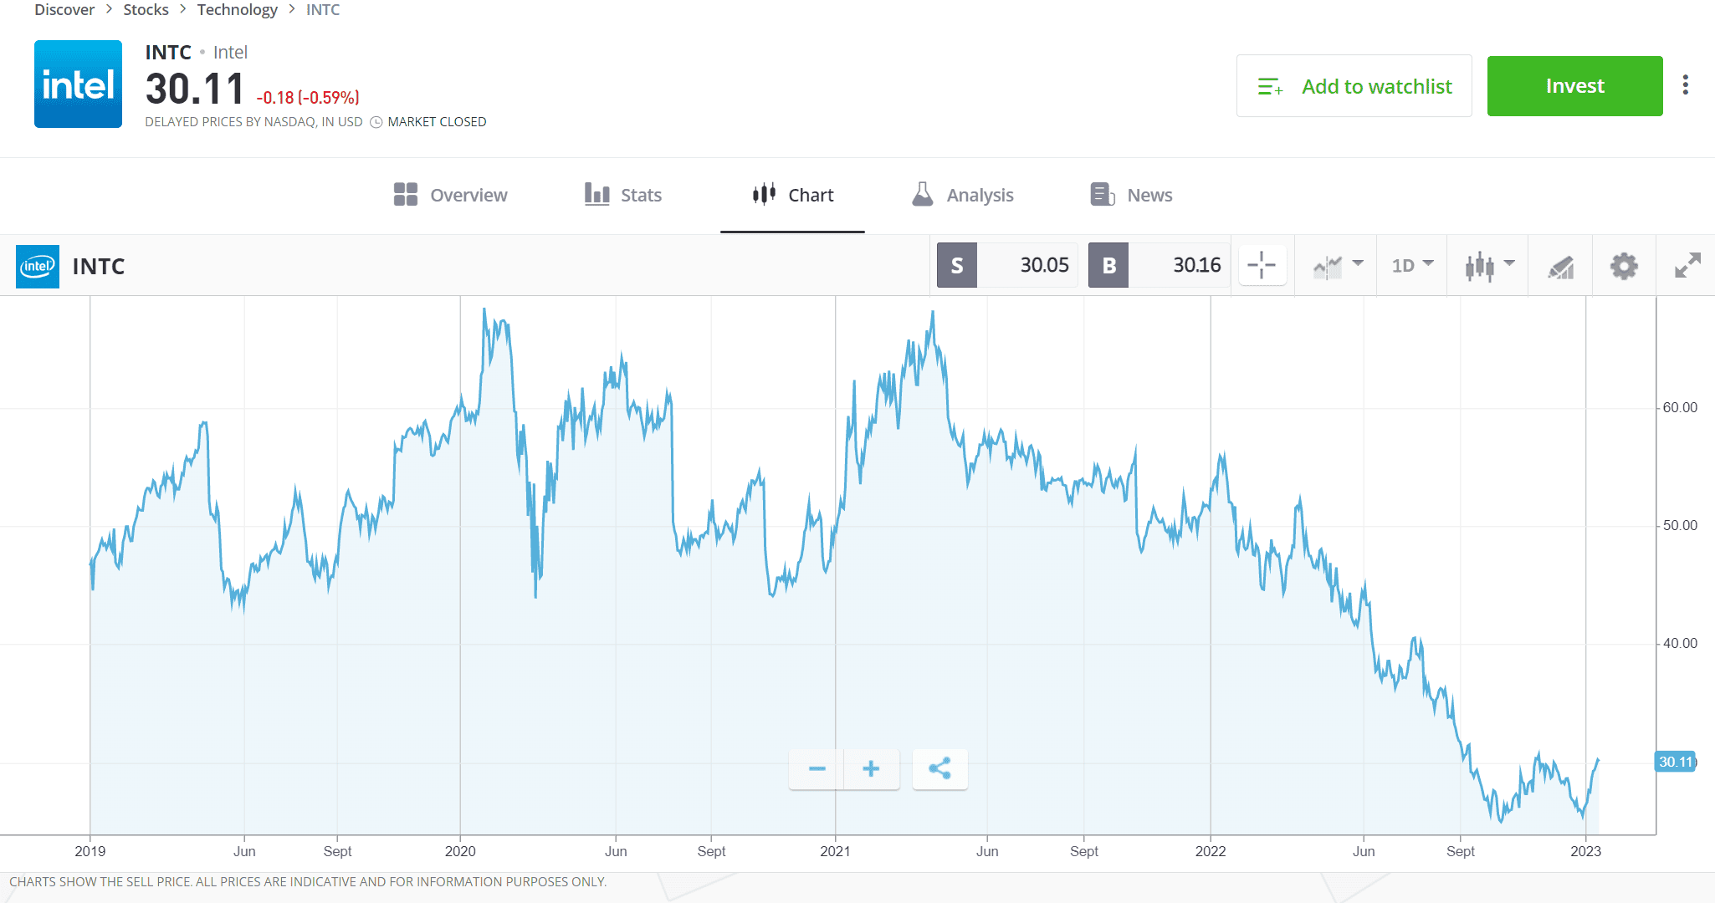Click the watchlist add-list icon
This screenshot has height=903, width=1715.
click(x=1271, y=86)
